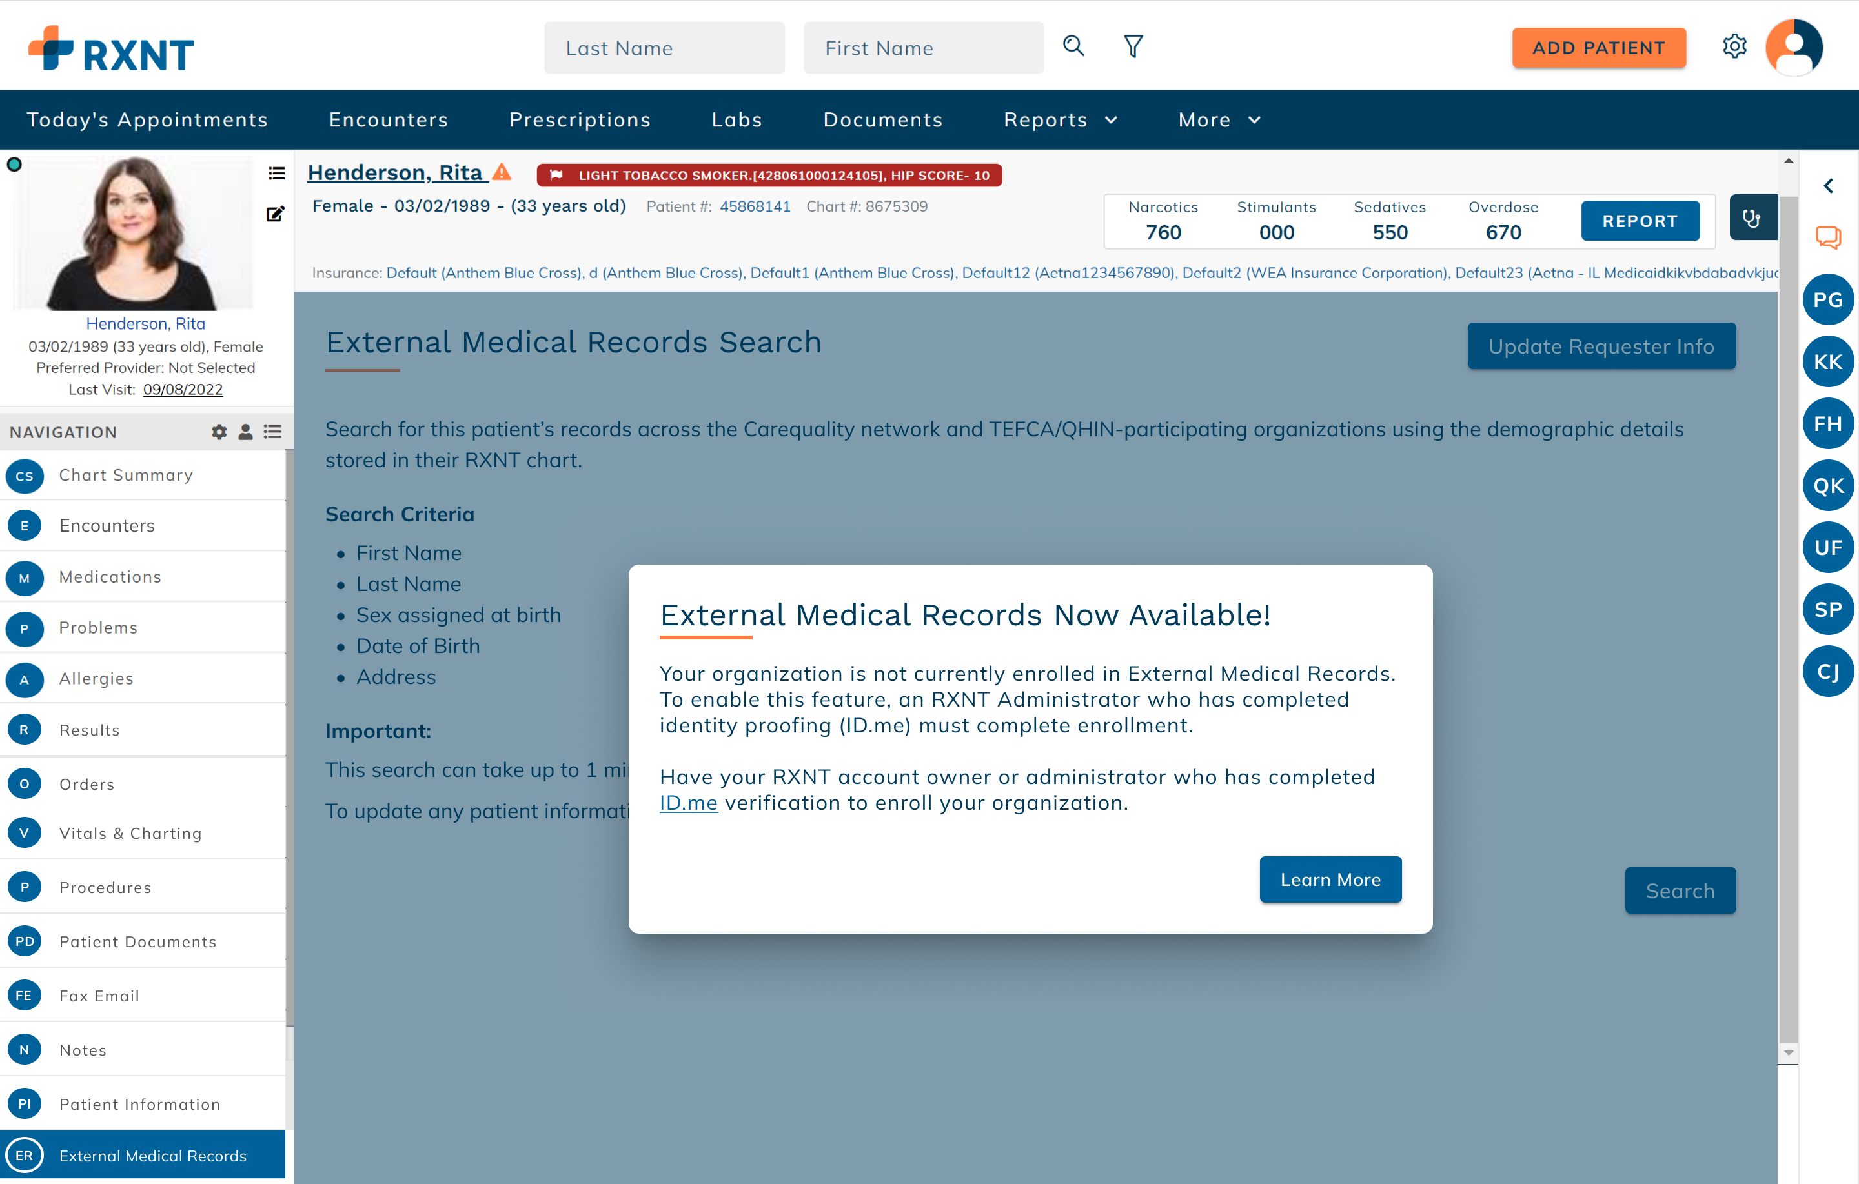This screenshot has width=1859, height=1184.
Task: Open patient number 45868141 link
Action: click(755, 207)
